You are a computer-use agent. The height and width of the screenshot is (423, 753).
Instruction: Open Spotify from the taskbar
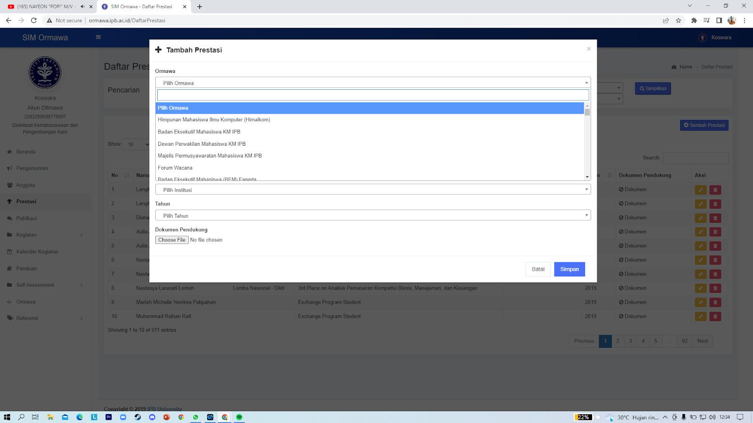(x=239, y=417)
